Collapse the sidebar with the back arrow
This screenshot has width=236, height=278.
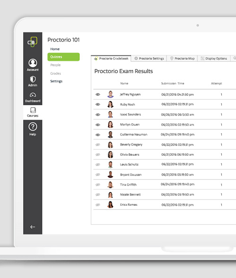coord(33,227)
